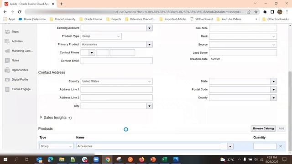Open the Activities sidebar section
The width and height of the screenshot is (292, 164).
(14, 41)
